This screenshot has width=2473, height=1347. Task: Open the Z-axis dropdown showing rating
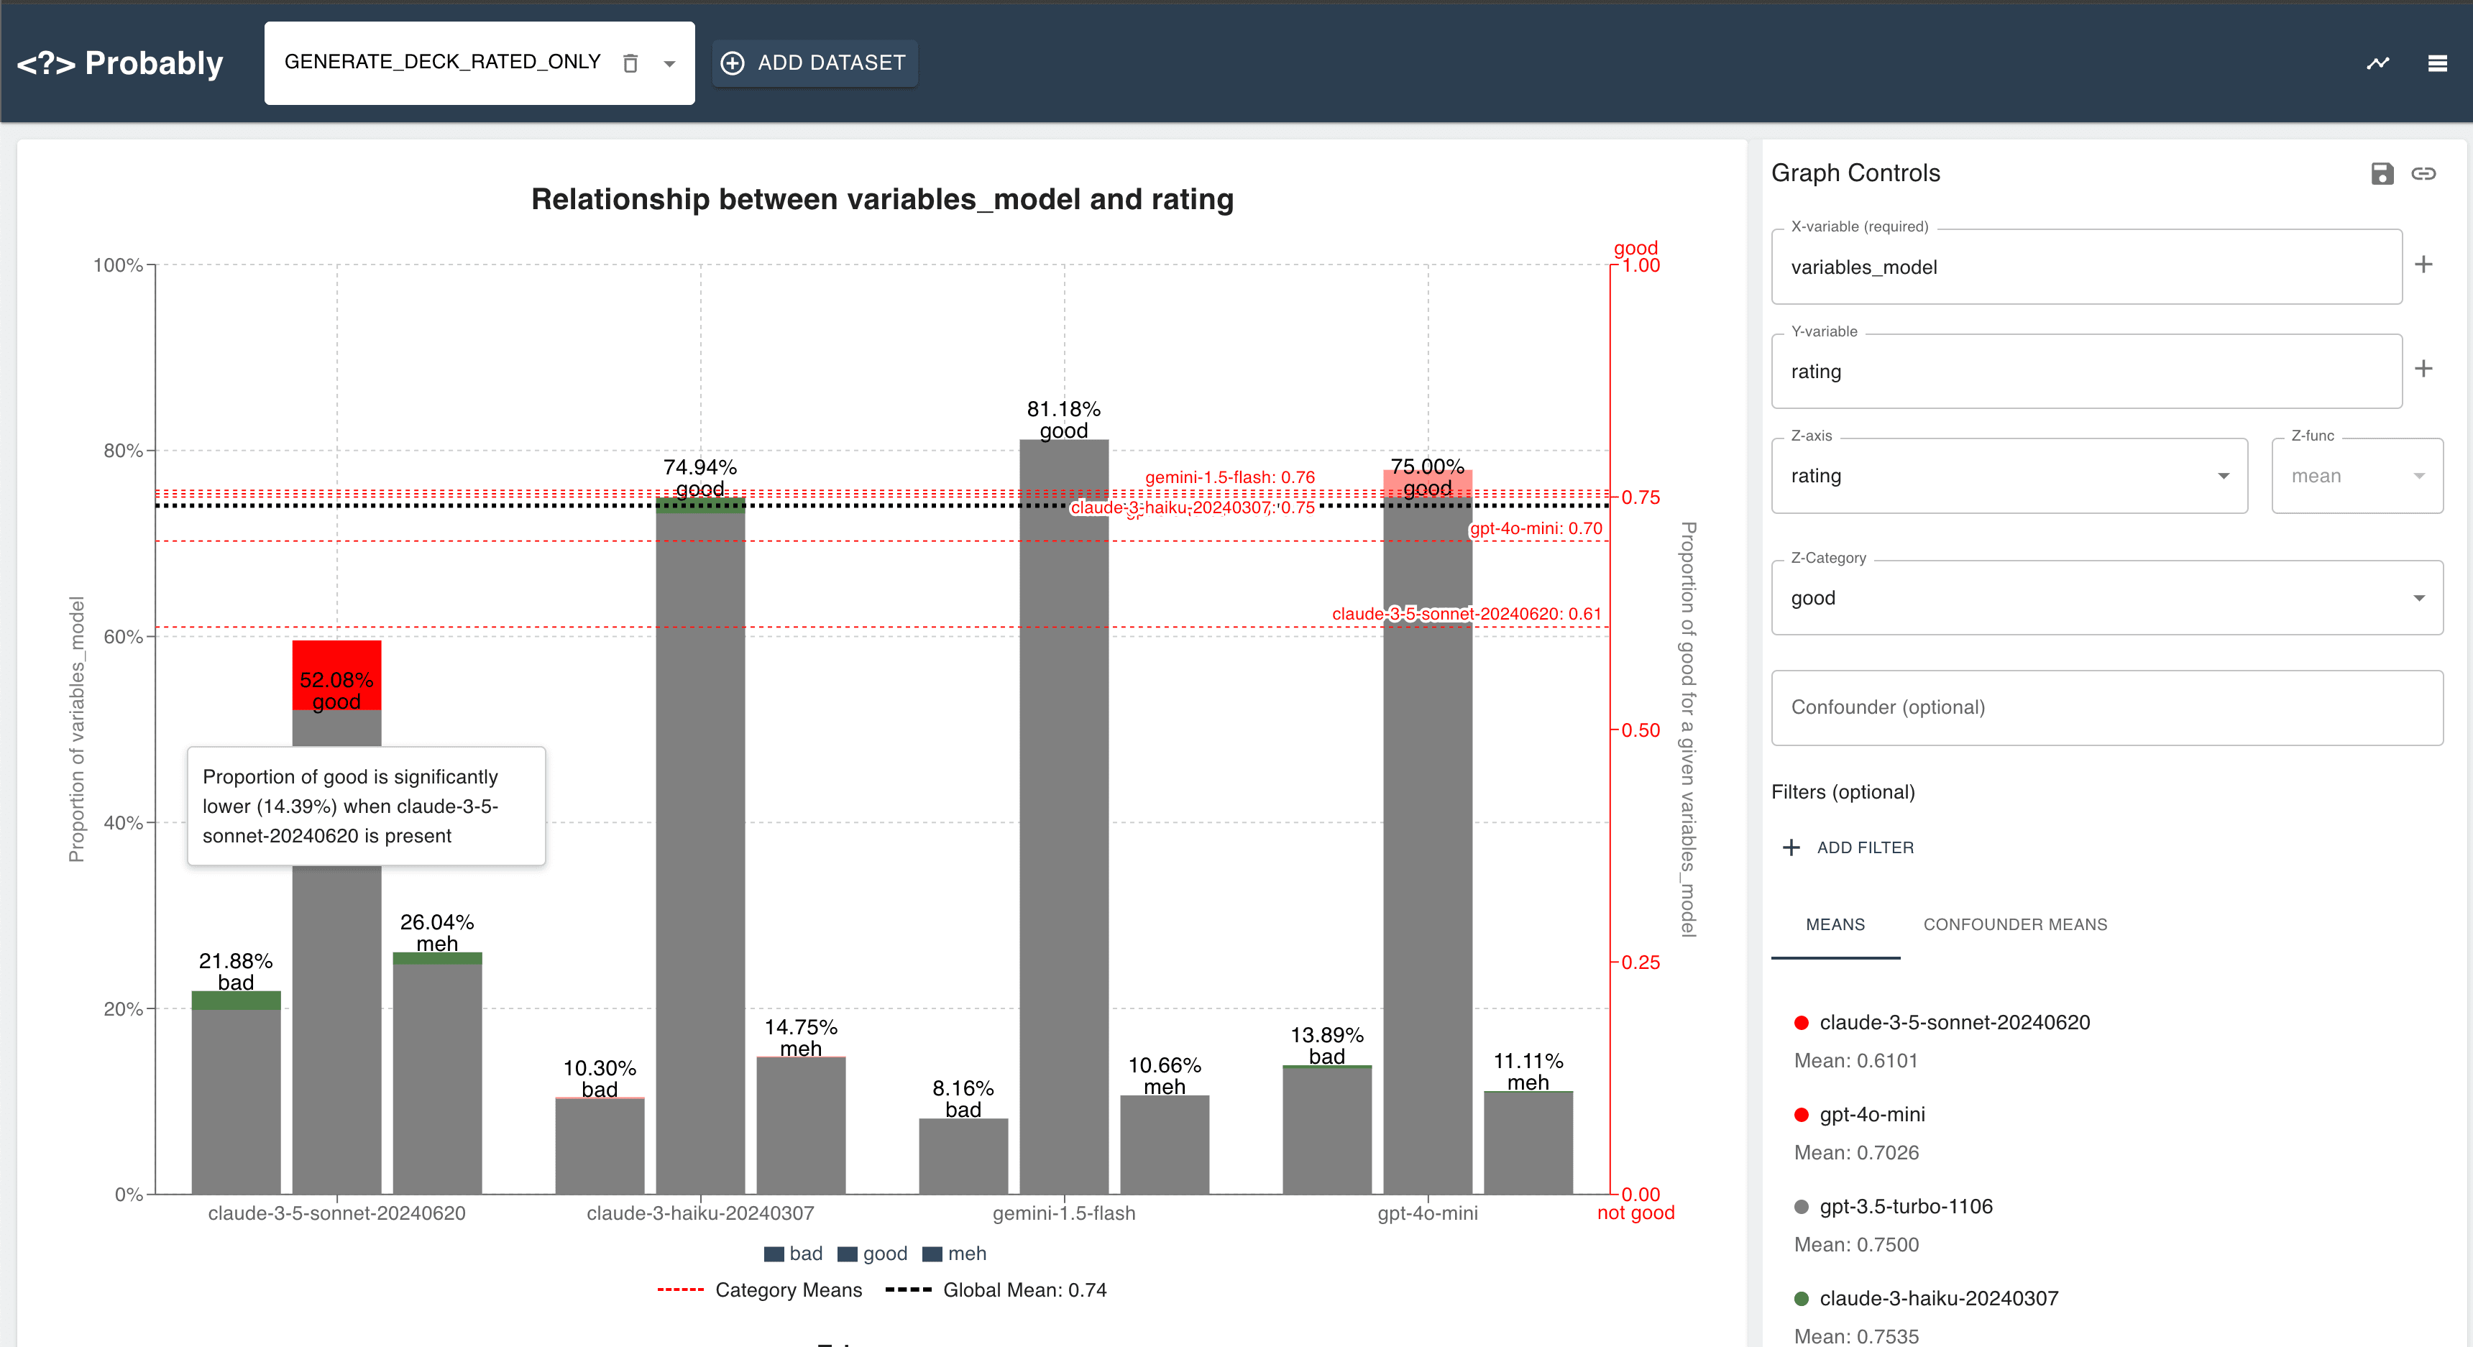[x=2009, y=477]
